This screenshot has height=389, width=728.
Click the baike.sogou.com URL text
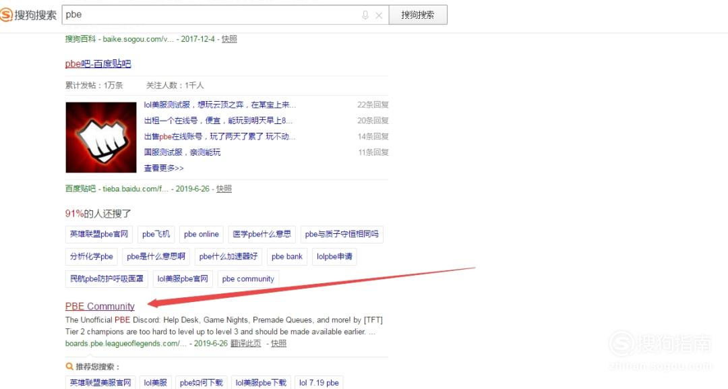[x=138, y=39]
